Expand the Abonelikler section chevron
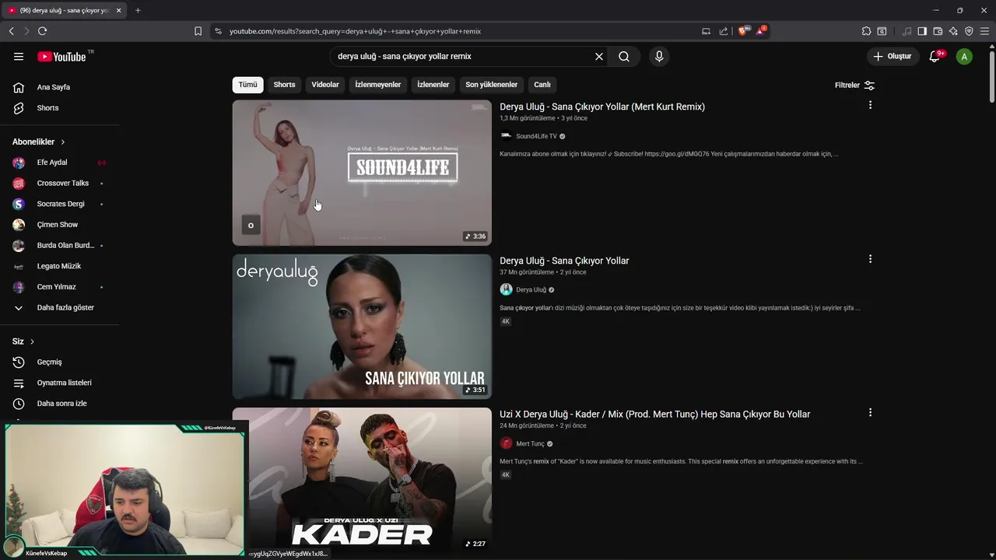This screenshot has height=560, width=996. click(x=63, y=142)
